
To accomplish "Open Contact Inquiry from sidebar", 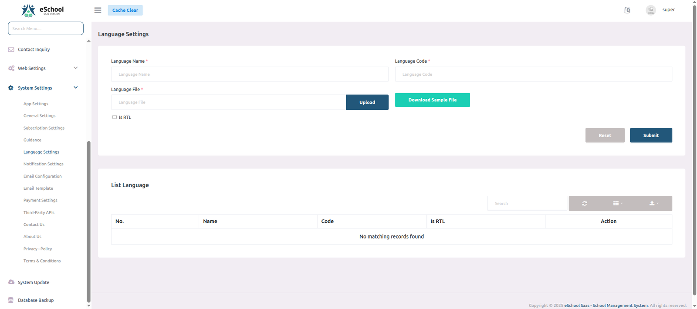I will coord(34,50).
